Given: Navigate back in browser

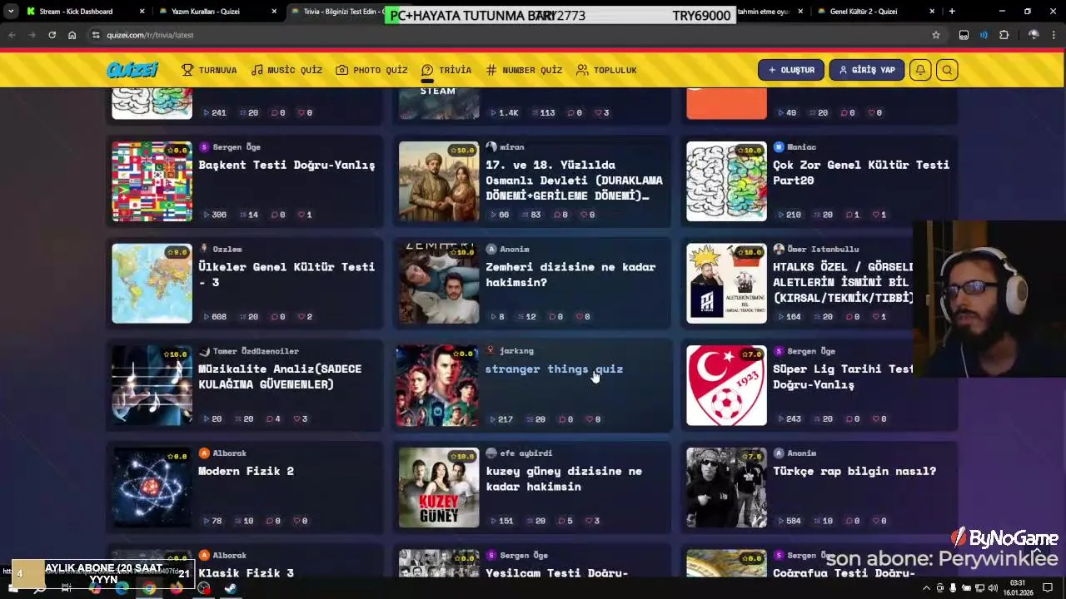Looking at the screenshot, I should (x=12, y=35).
